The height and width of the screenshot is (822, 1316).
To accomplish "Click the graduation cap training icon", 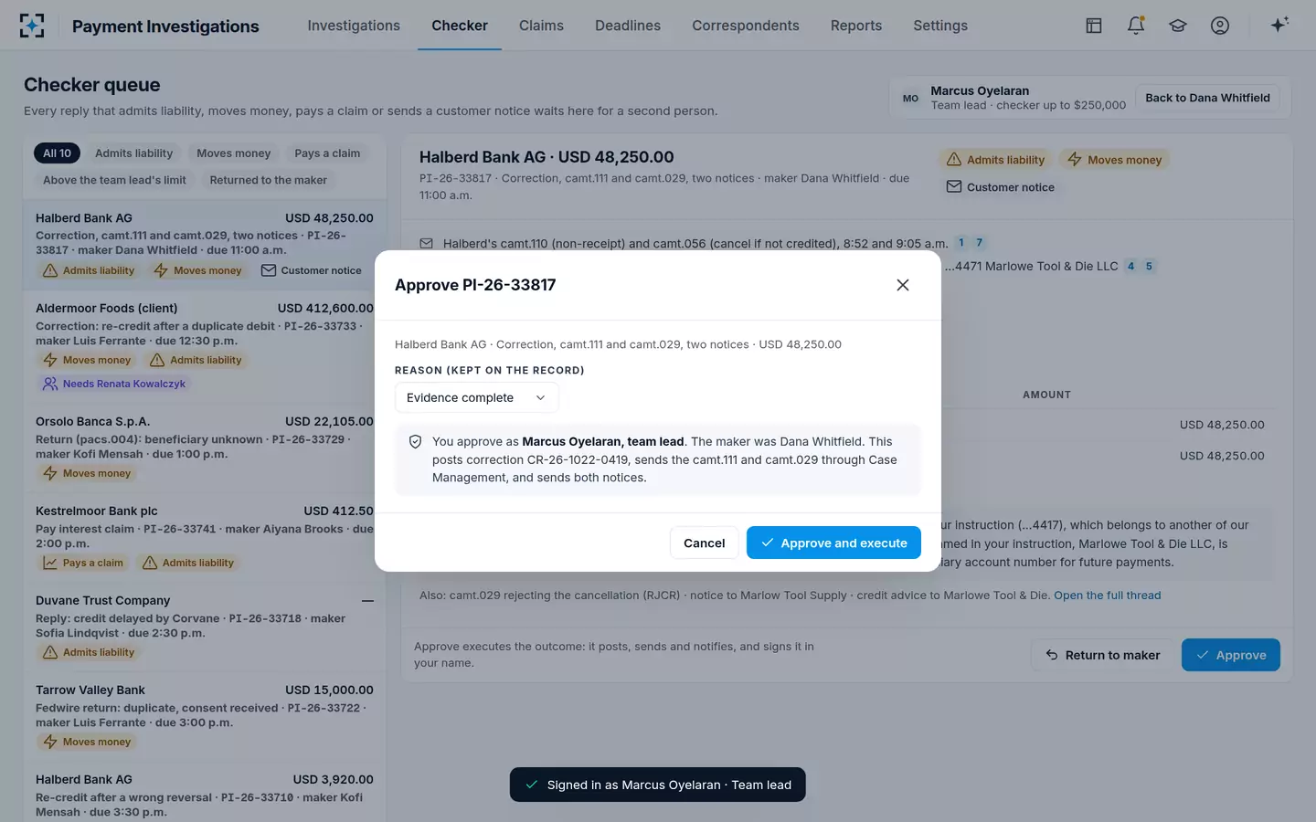I will coord(1178,26).
